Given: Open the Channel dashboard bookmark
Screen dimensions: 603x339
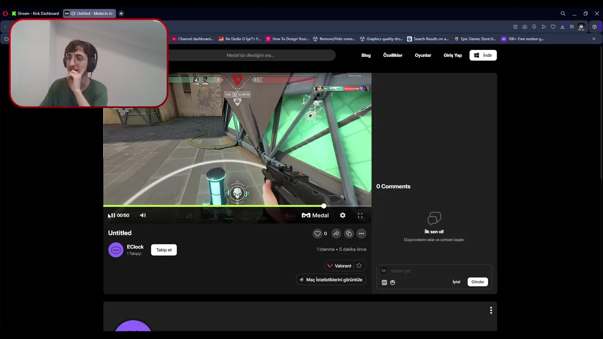Looking at the screenshot, I should [193, 39].
